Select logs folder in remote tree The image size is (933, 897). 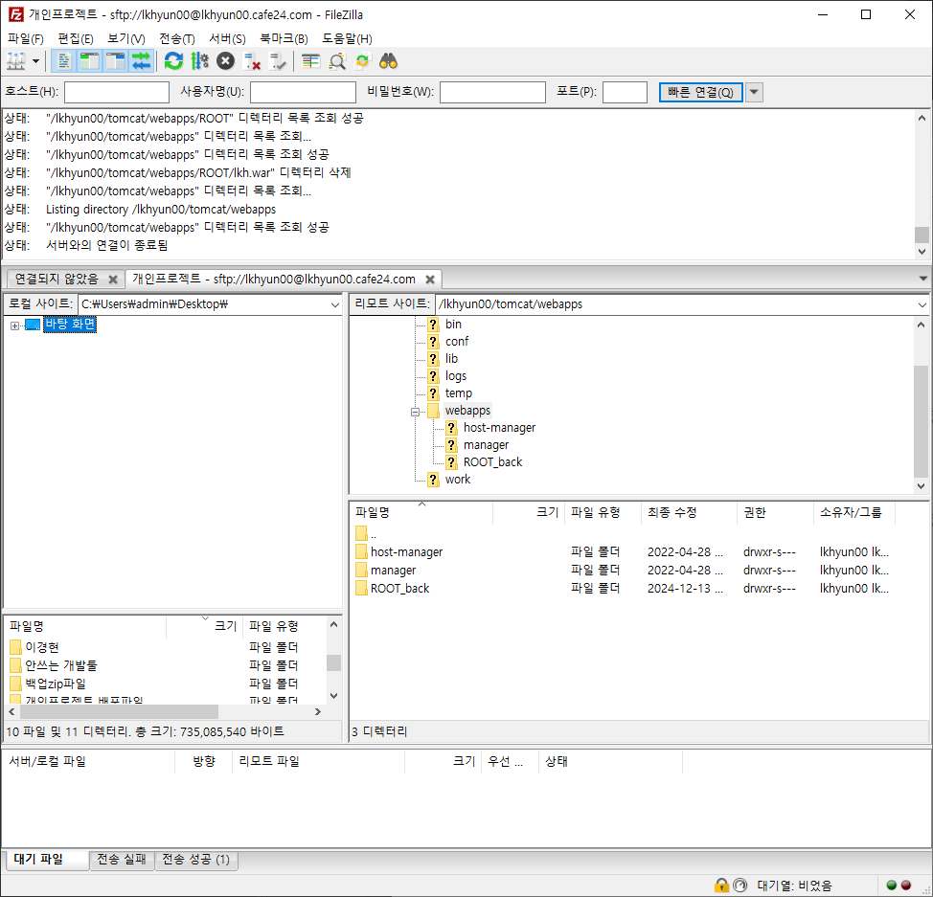456,376
